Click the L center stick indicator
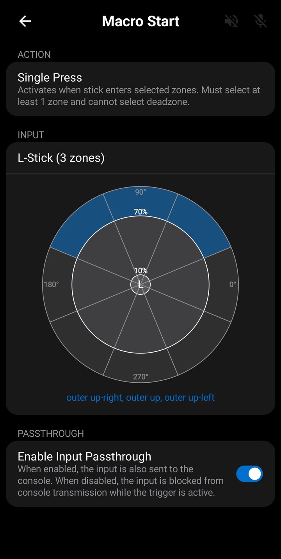The width and height of the screenshot is (281, 559). (140, 285)
